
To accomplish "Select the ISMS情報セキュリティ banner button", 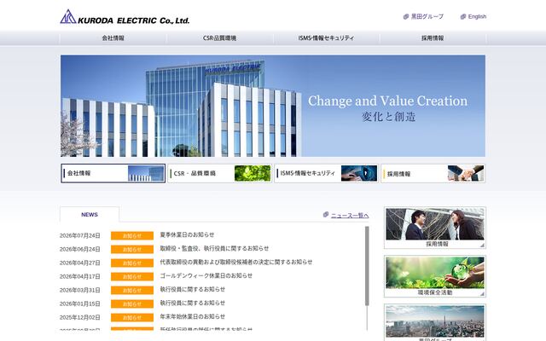I will tap(326, 173).
